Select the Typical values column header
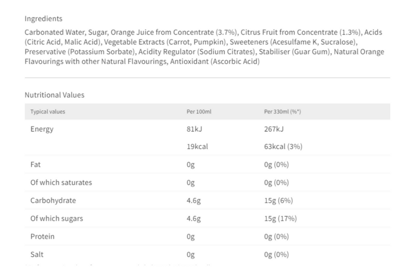 coord(48,112)
